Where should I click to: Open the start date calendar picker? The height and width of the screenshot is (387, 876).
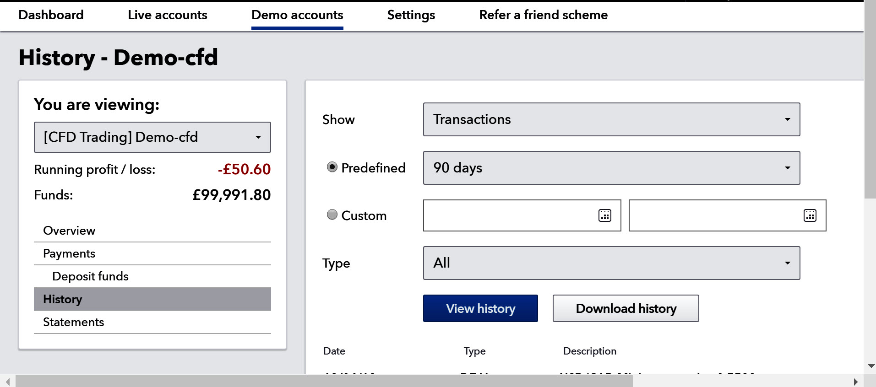(605, 215)
